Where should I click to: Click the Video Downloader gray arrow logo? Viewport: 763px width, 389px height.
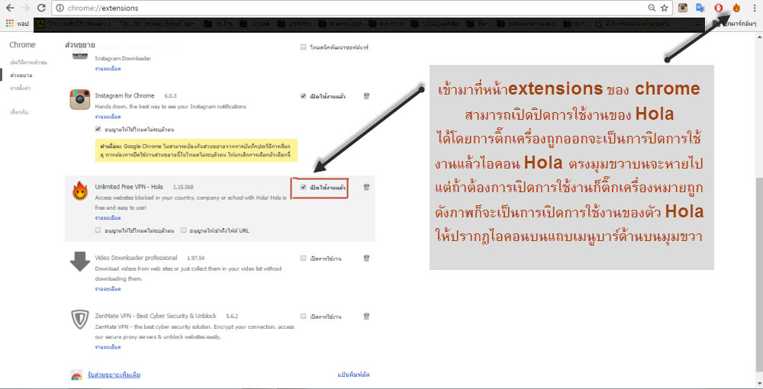click(x=80, y=262)
